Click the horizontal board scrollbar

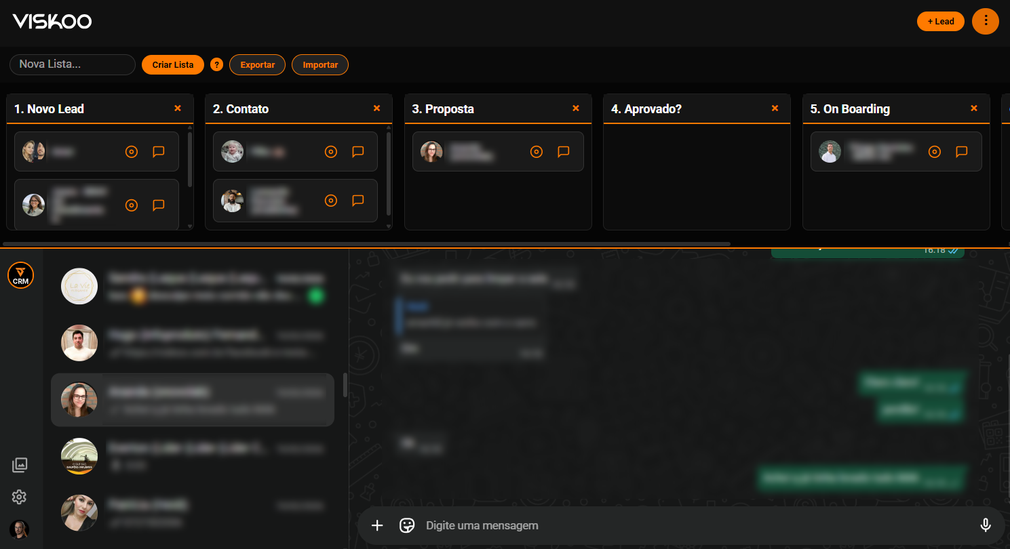[366, 243]
